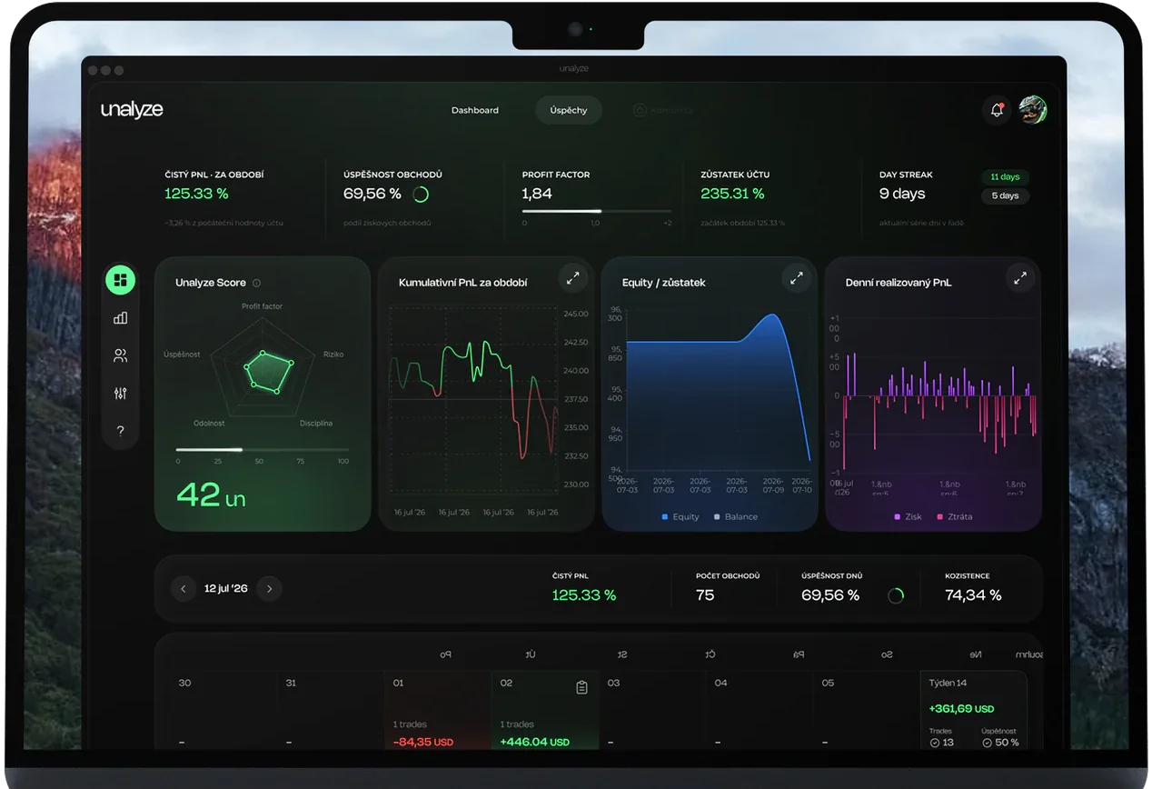Image resolution: width=1152 pixels, height=789 pixels.
Task: Expand the Equity / zůstatek chart
Action: (796, 279)
